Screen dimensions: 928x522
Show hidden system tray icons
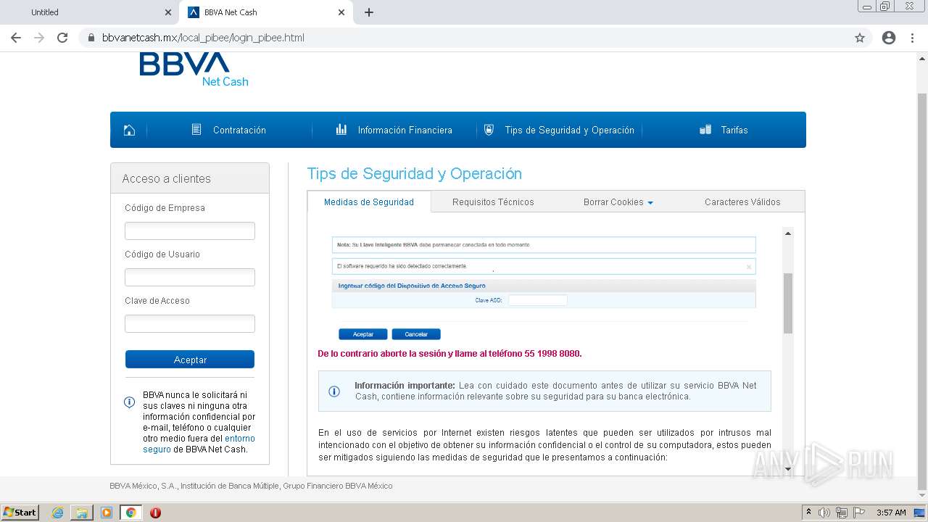(x=808, y=513)
